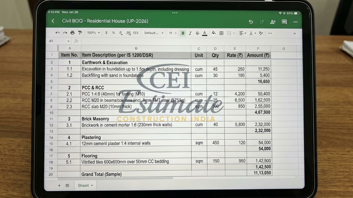Open the text color picker
The height and width of the screenshot is (198, 353).
point(204,33)
